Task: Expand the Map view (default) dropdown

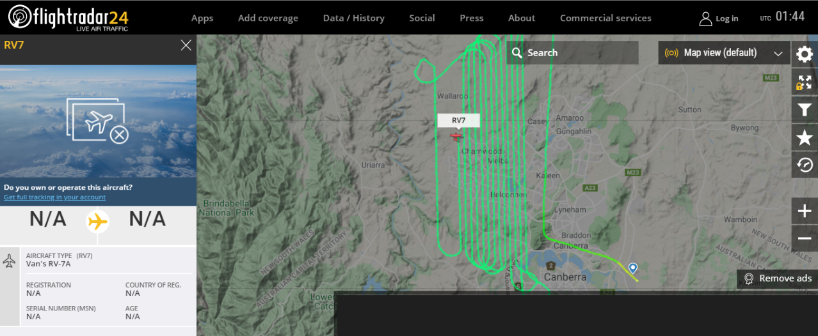Action: click(725, 53)
